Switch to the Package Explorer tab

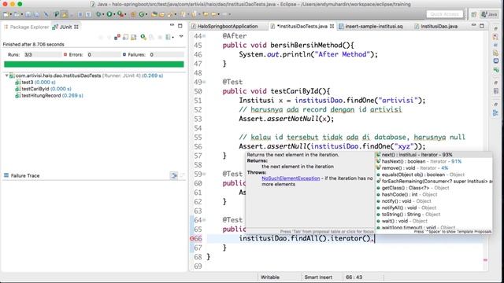coord(26,27)
